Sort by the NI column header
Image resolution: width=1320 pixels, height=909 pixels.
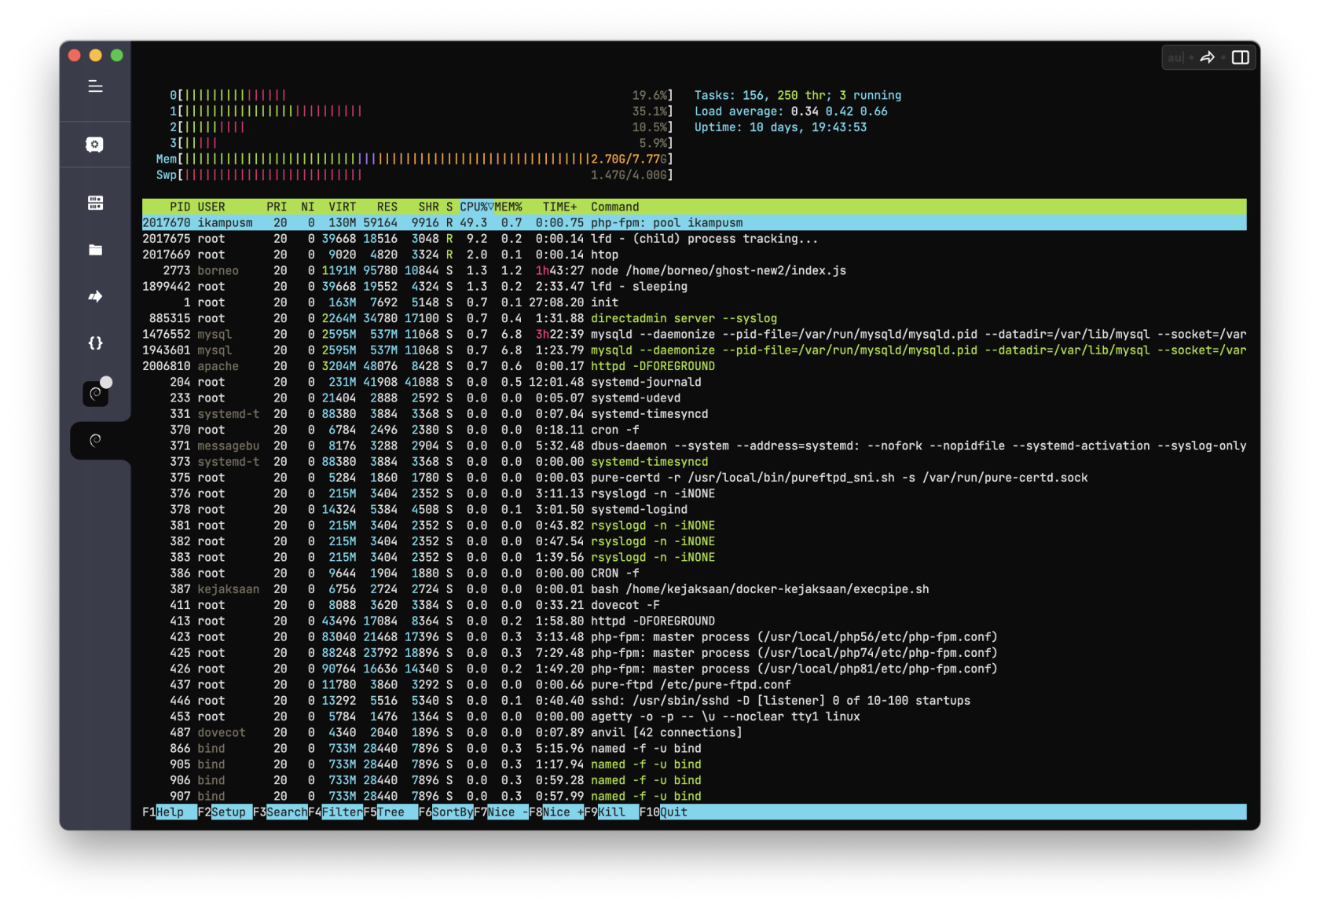[308, 207]
